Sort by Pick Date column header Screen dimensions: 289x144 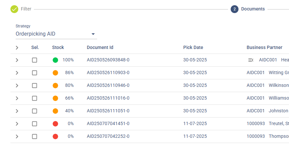pyautogui.click(x=193, y=48)
